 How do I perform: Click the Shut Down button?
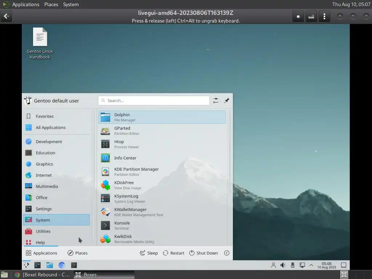click(x=203, y=253)
